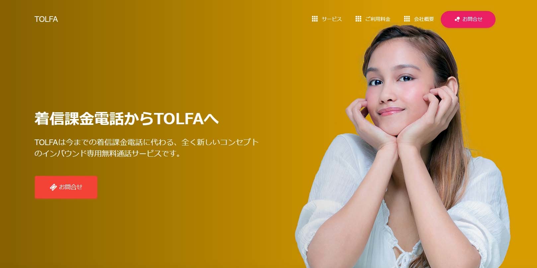Screen dimensions: 537x268
Task: Click the red お問合せ button below the description
Action: click(x=66, y=187)
